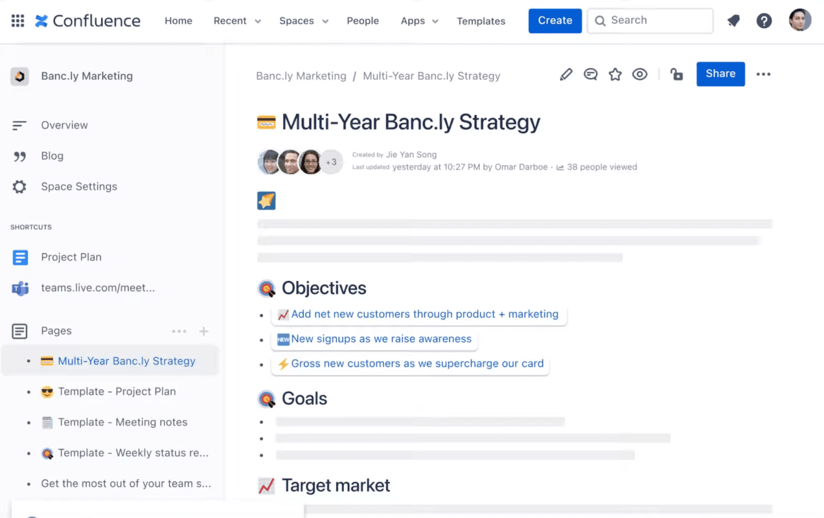The image size is (824, 518).
Task: Open teams.live.com/meet shortcut
Action: tap(98, 288)
